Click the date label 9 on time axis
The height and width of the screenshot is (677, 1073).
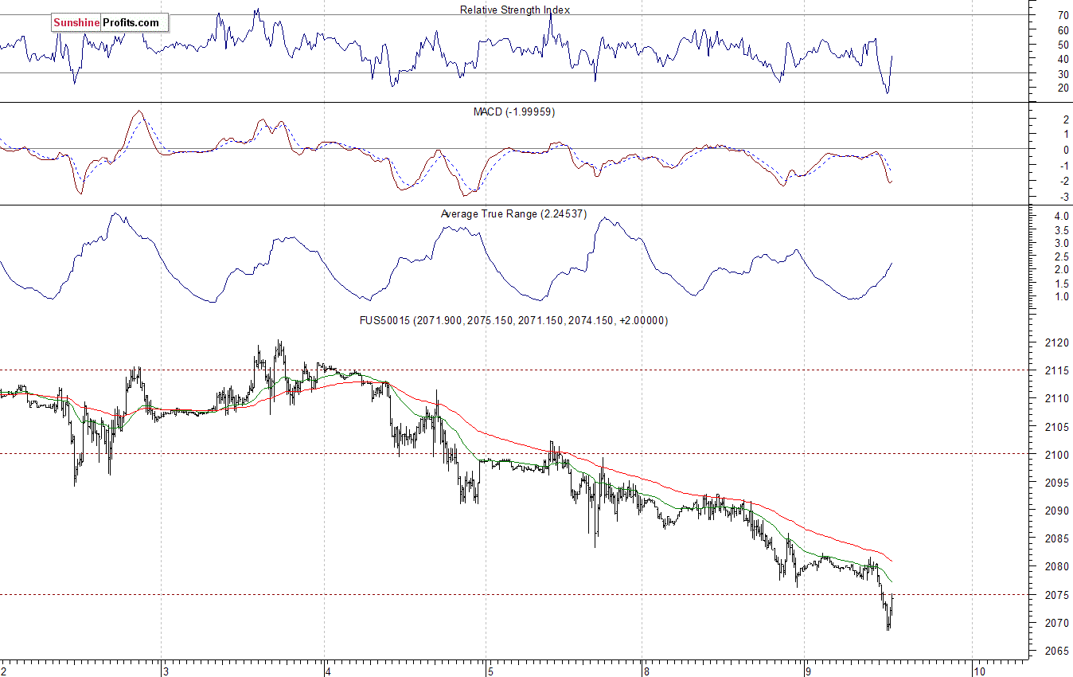point(807,671)
